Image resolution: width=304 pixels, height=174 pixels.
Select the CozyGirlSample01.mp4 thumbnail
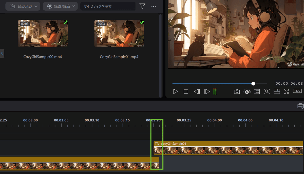tap(119, 34)
